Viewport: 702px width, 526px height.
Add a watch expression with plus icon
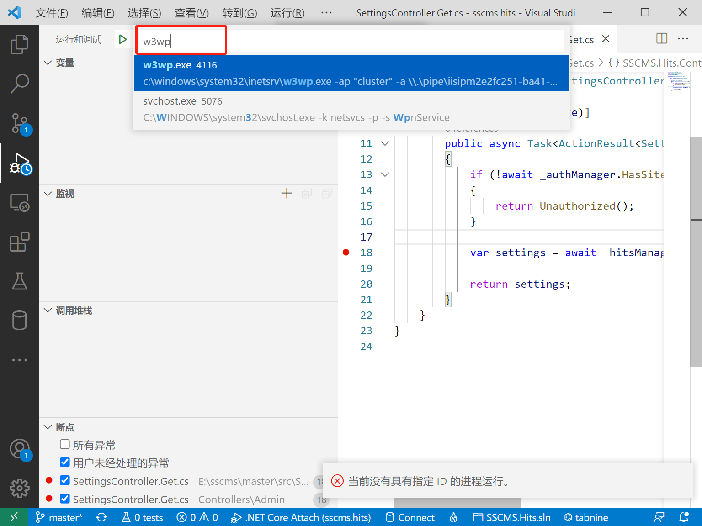(x=287, y=194)
